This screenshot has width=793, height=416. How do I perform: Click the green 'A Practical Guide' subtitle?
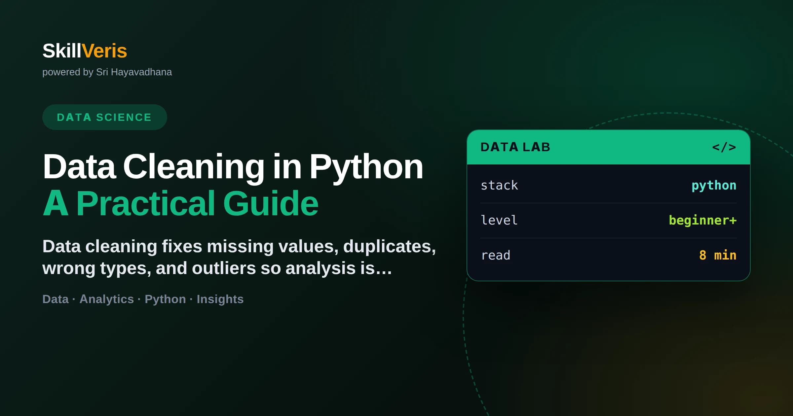(x=180, y=203)
